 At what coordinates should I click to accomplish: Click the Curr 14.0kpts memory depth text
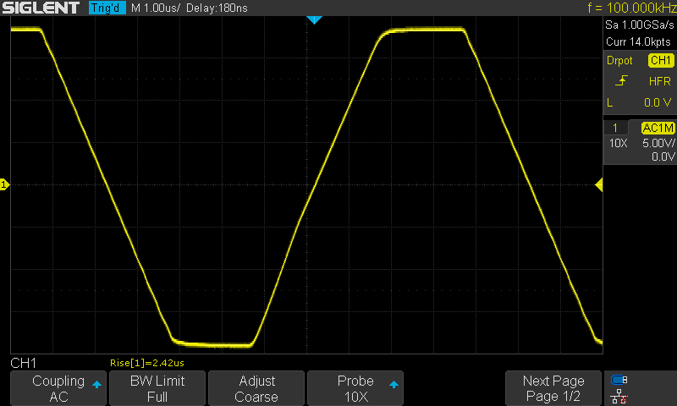(638, 41)
